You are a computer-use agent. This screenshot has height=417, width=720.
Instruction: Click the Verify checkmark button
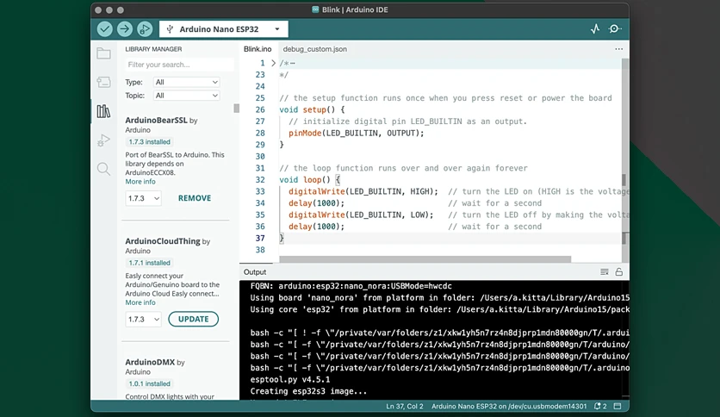[x=105, y=29]
